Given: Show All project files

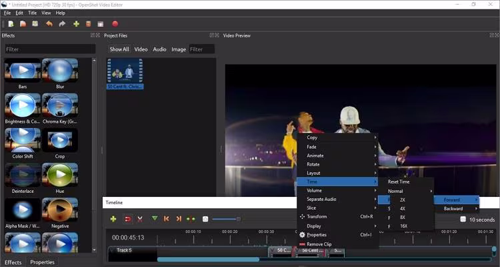Looking at the screenshot, I should 119,49.
